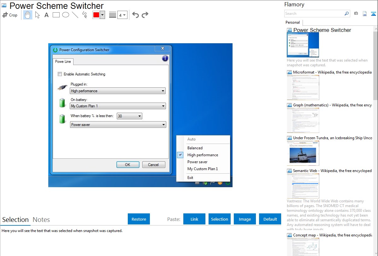
Task: Open the Microformat Wikipedia snapshot thumbnail
Action: click(x=303, y=87)
